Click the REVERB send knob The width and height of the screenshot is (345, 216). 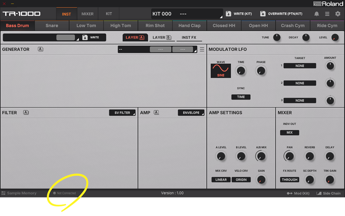pos(310,156)
